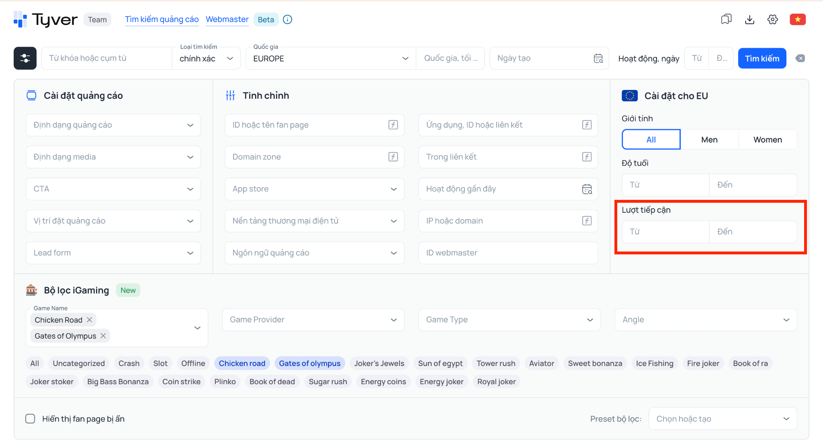
Task: Click the ID webmaster input field
Action: [x=508, y=253]
